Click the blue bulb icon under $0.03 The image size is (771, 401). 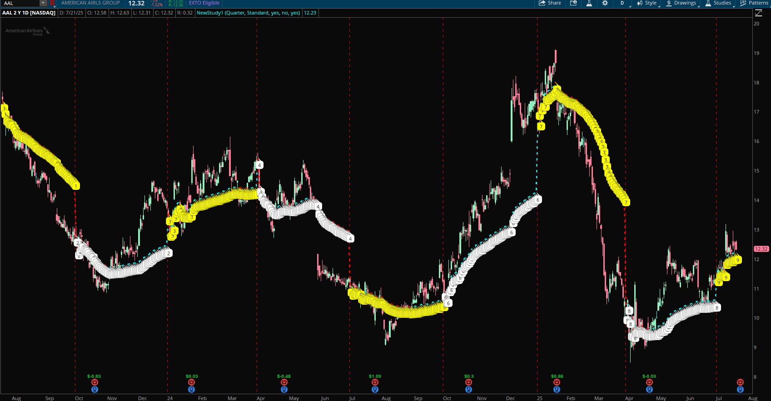click(x=191, y=390)
